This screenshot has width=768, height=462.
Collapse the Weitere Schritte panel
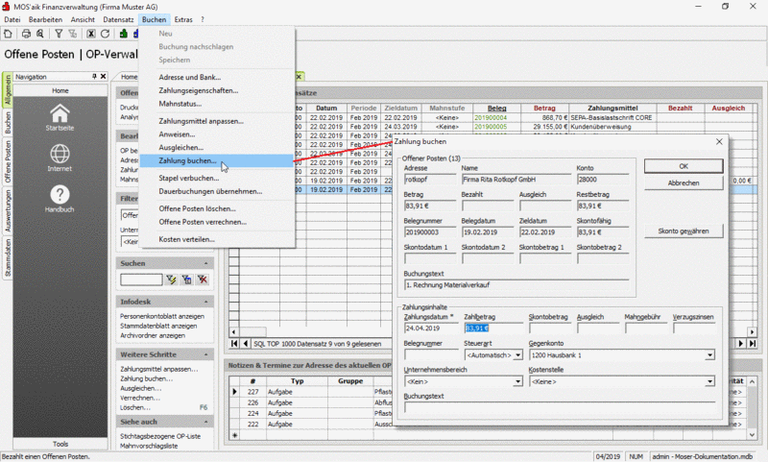205,354
